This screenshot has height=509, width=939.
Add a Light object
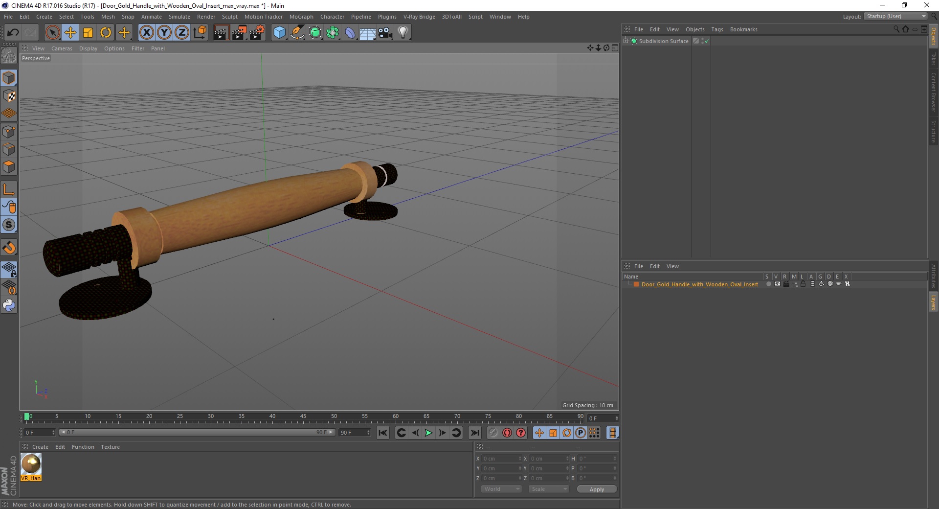pyautogui.click(x=402, y=33)
